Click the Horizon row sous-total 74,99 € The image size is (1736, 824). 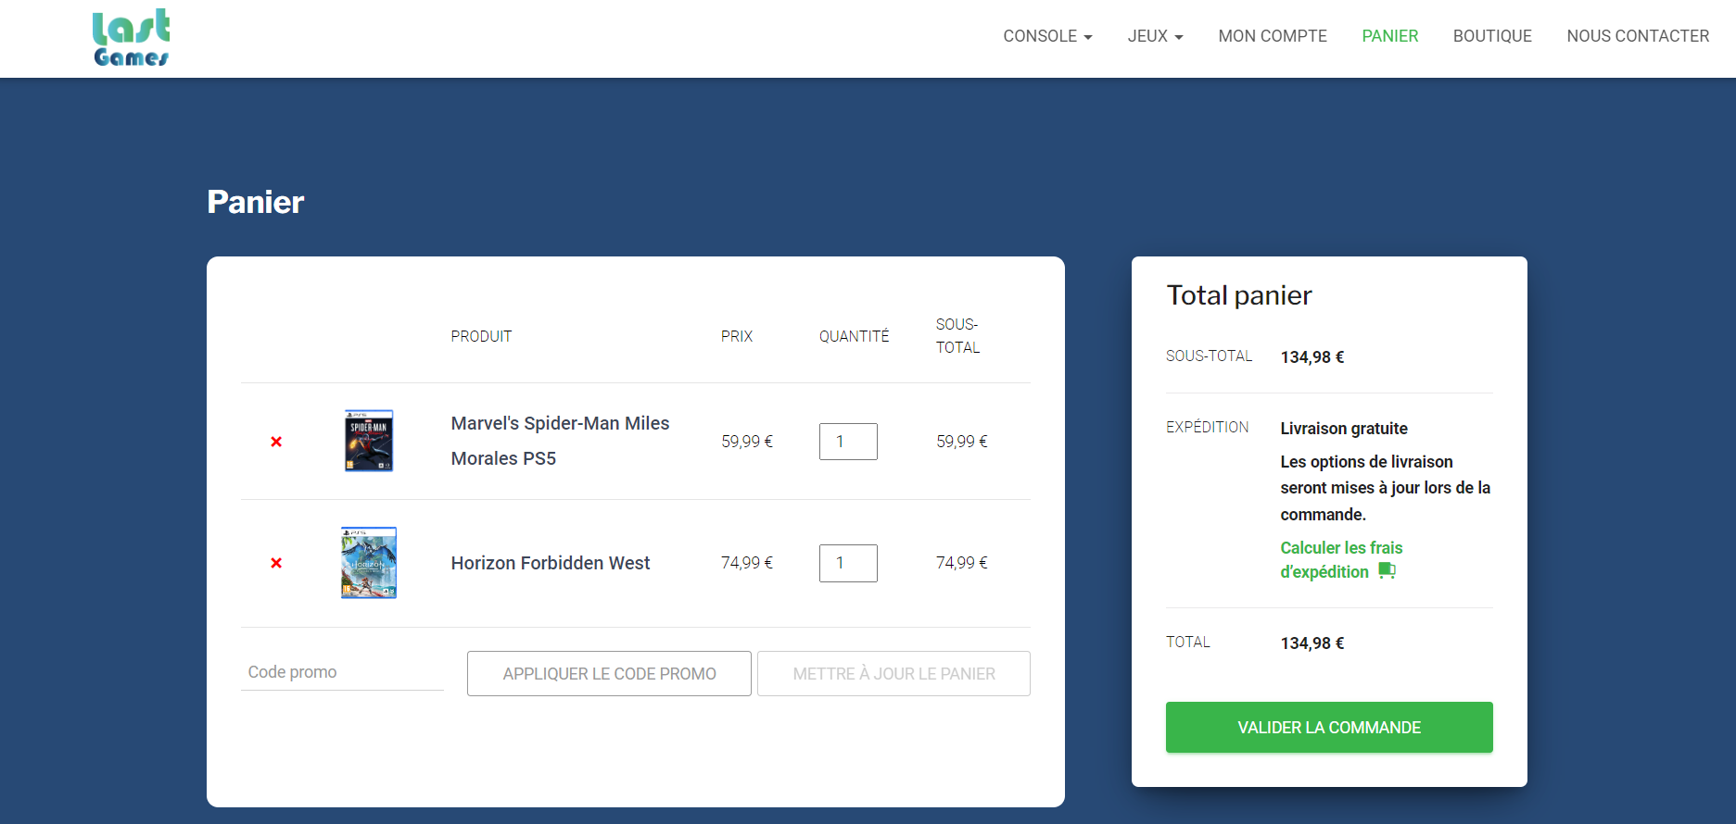point(962,563)
